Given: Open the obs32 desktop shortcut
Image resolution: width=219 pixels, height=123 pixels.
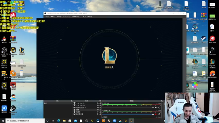Looking at the screenshot, I should pyautogui.click(x=4, y=52).
